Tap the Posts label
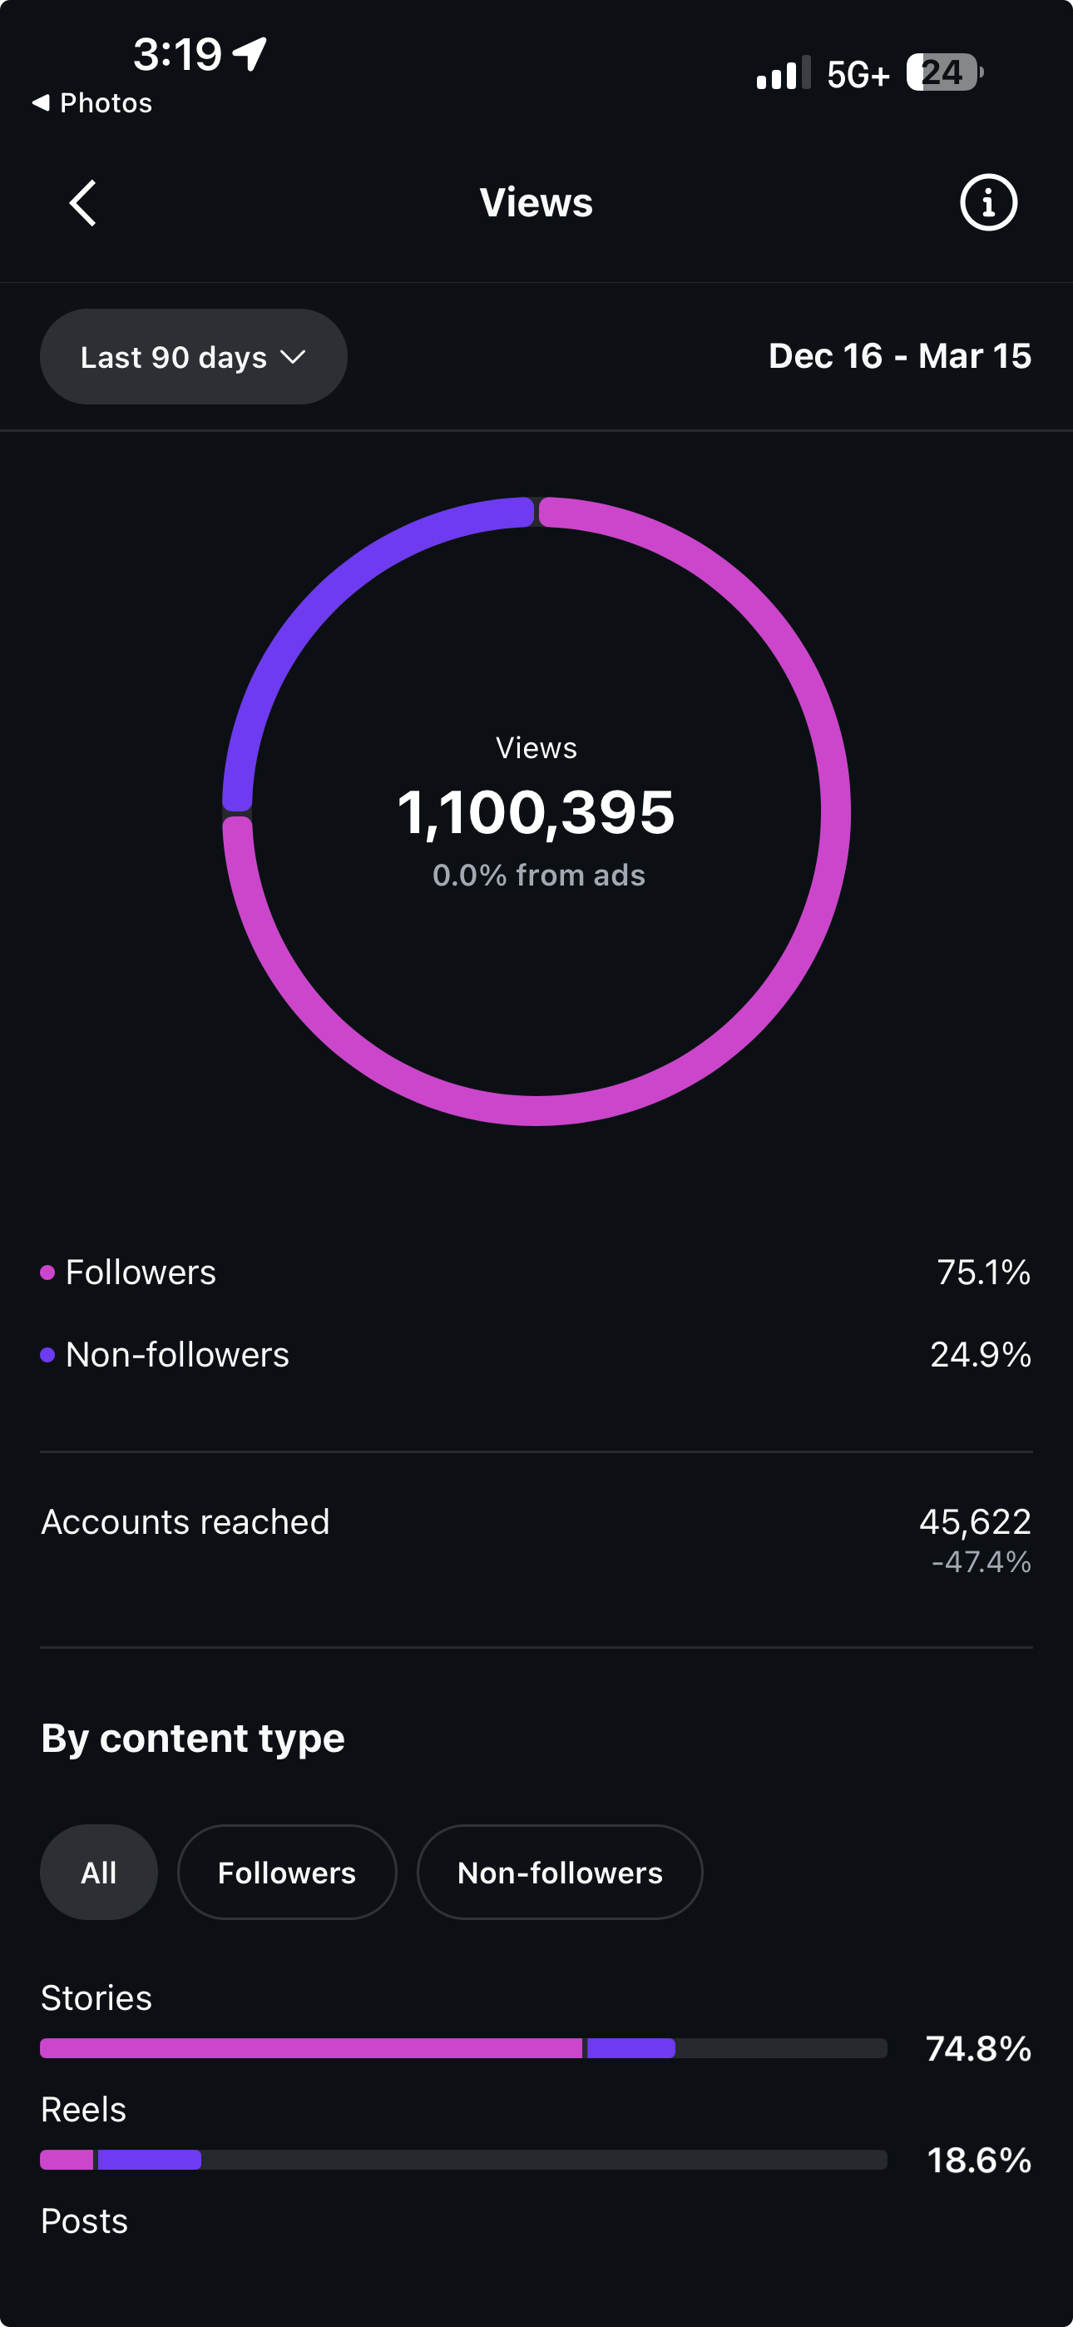 click(84, 2220)
